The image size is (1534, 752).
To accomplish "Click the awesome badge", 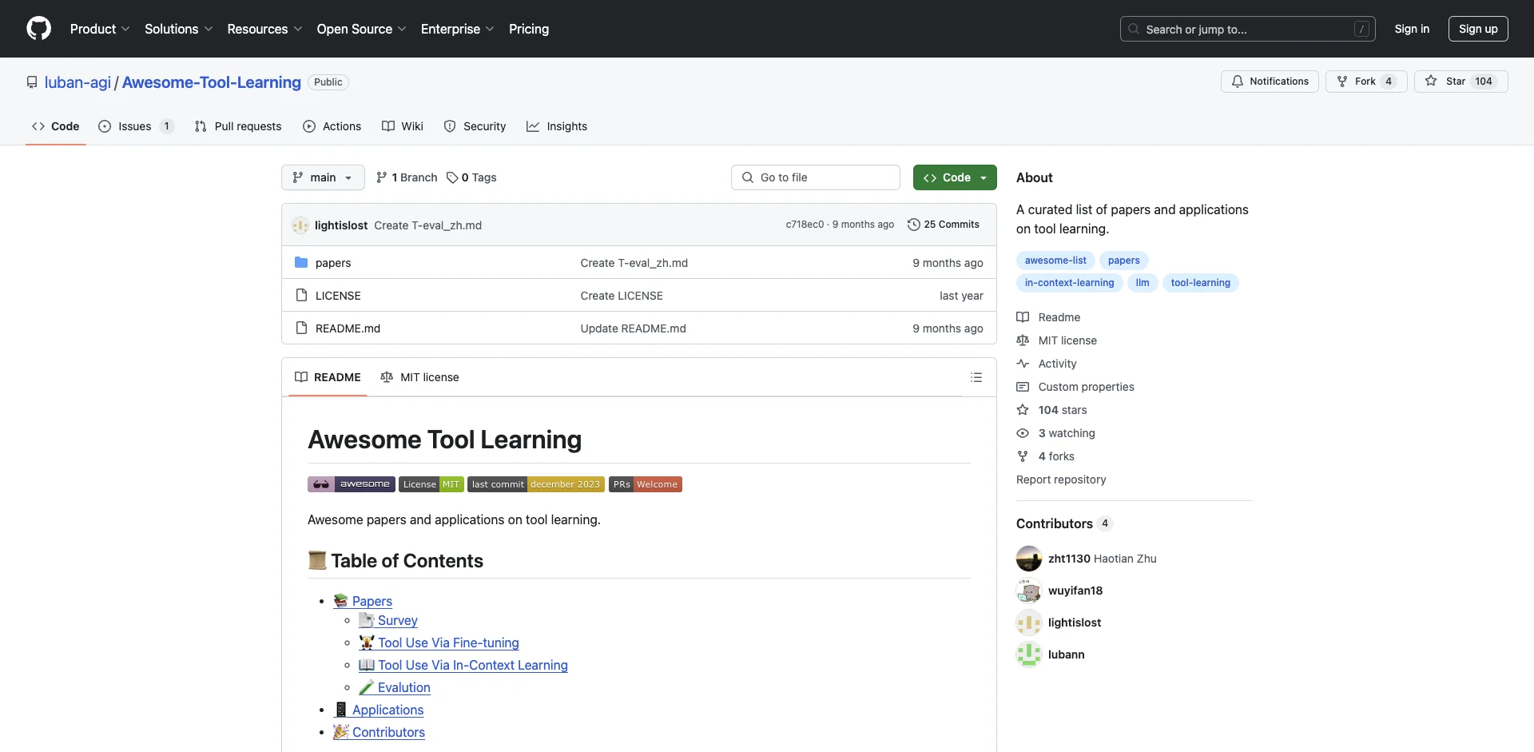I will click(352, 484).
